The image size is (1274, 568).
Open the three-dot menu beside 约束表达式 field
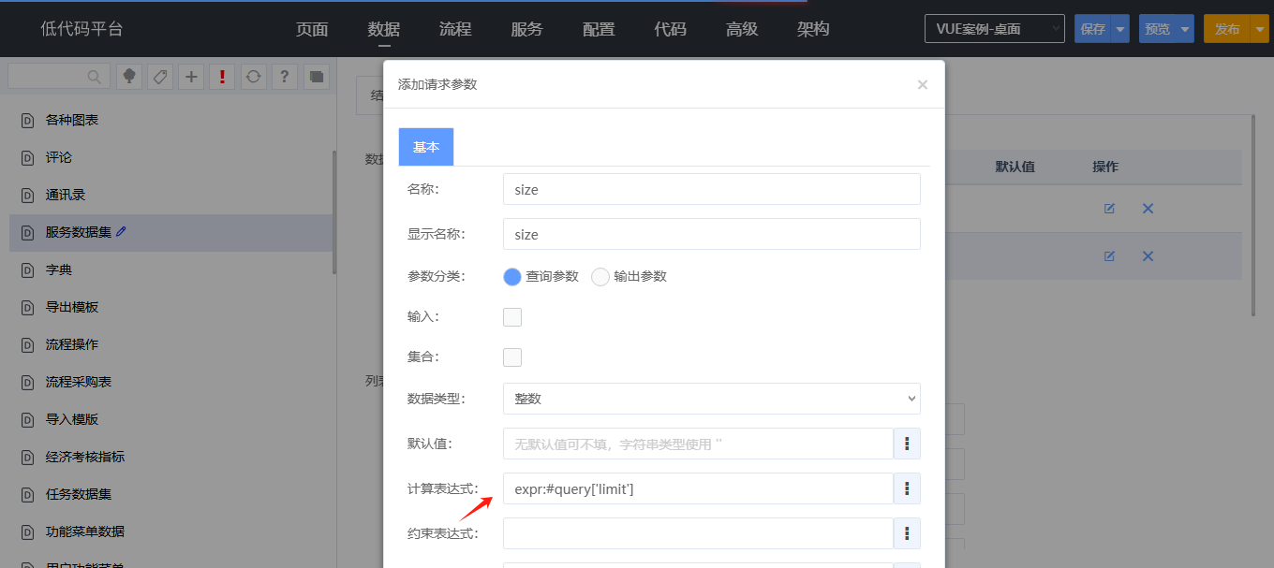click(907, 533)
